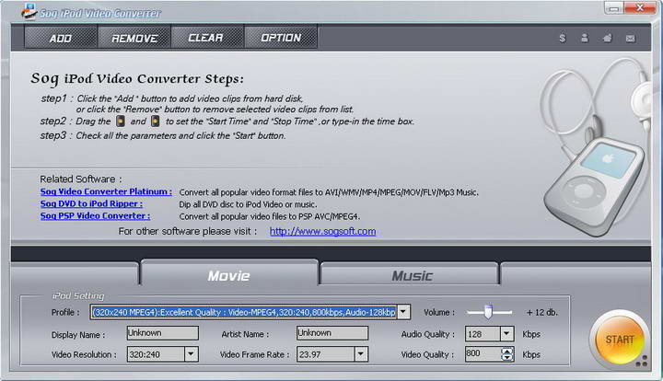Open Sog DVD to iPod Ripper link
663x381 pixels.
point(91,203)
